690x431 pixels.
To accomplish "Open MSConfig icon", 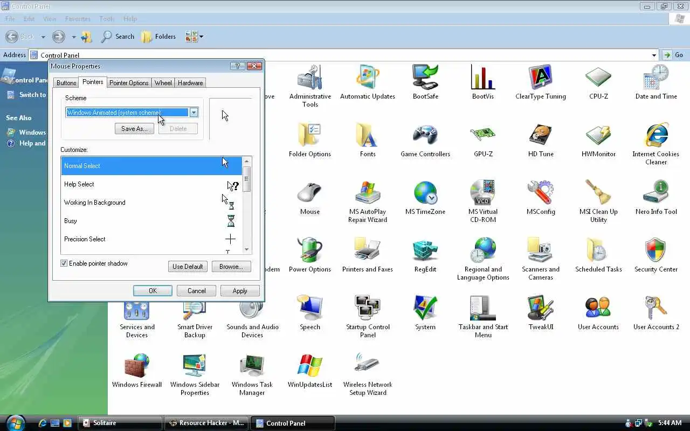I will (541, 193).
